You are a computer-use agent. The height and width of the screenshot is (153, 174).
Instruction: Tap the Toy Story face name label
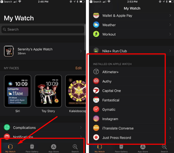(x=48, y=111)
